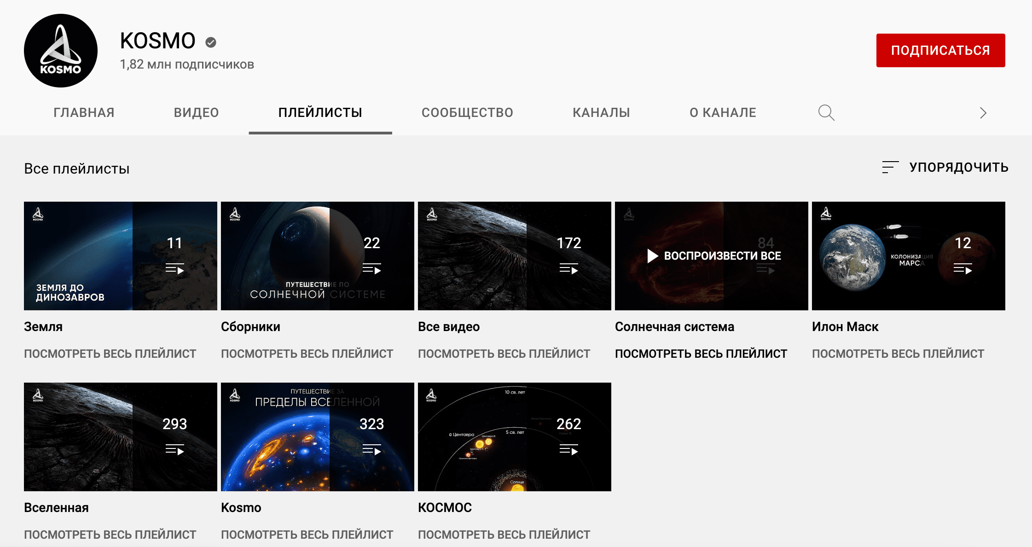This screenshot has width=1032, height=547.
Task: Click the playlist queue icon on КОСМОС
Action: pos(569,450)
